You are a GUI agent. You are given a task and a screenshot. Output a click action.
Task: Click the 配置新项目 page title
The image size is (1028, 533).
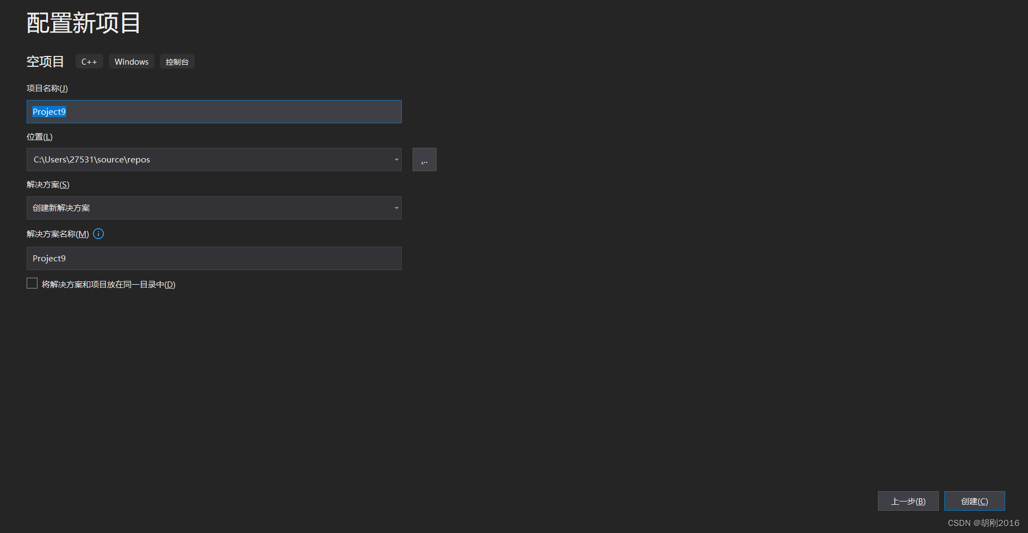click(x=84, y=23)
